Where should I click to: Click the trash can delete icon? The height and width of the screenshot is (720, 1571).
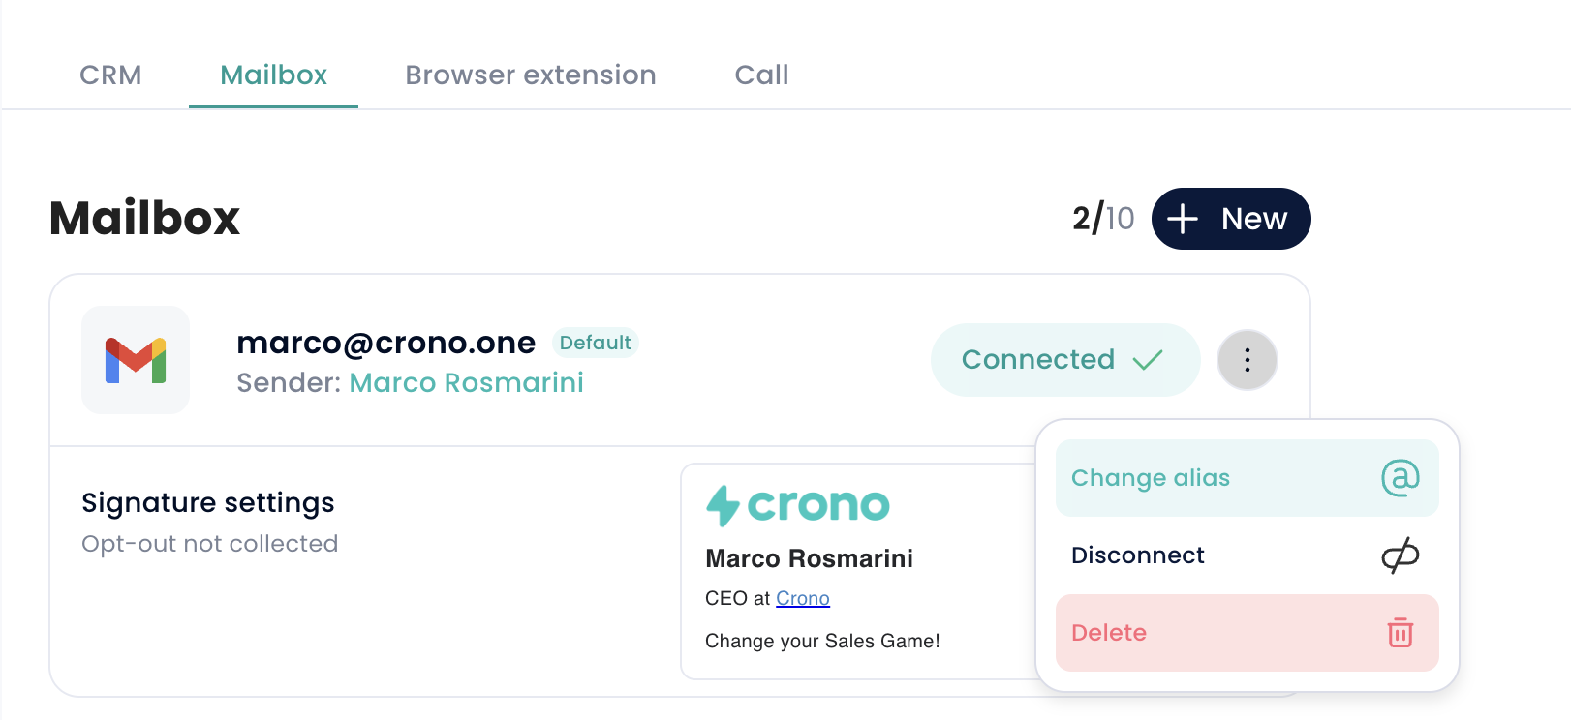(x=1400, y=633)
